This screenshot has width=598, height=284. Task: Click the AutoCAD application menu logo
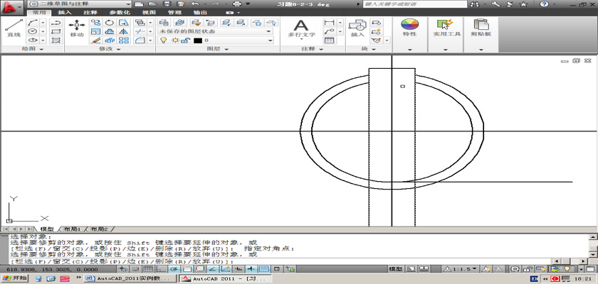point(10,6)
